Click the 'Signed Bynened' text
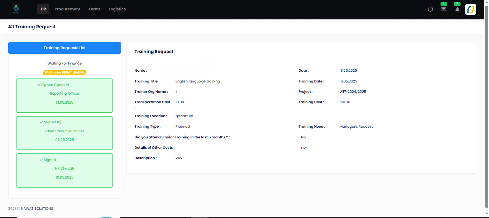489x218 pixels. pyautogui.click(x=55, y=85)
